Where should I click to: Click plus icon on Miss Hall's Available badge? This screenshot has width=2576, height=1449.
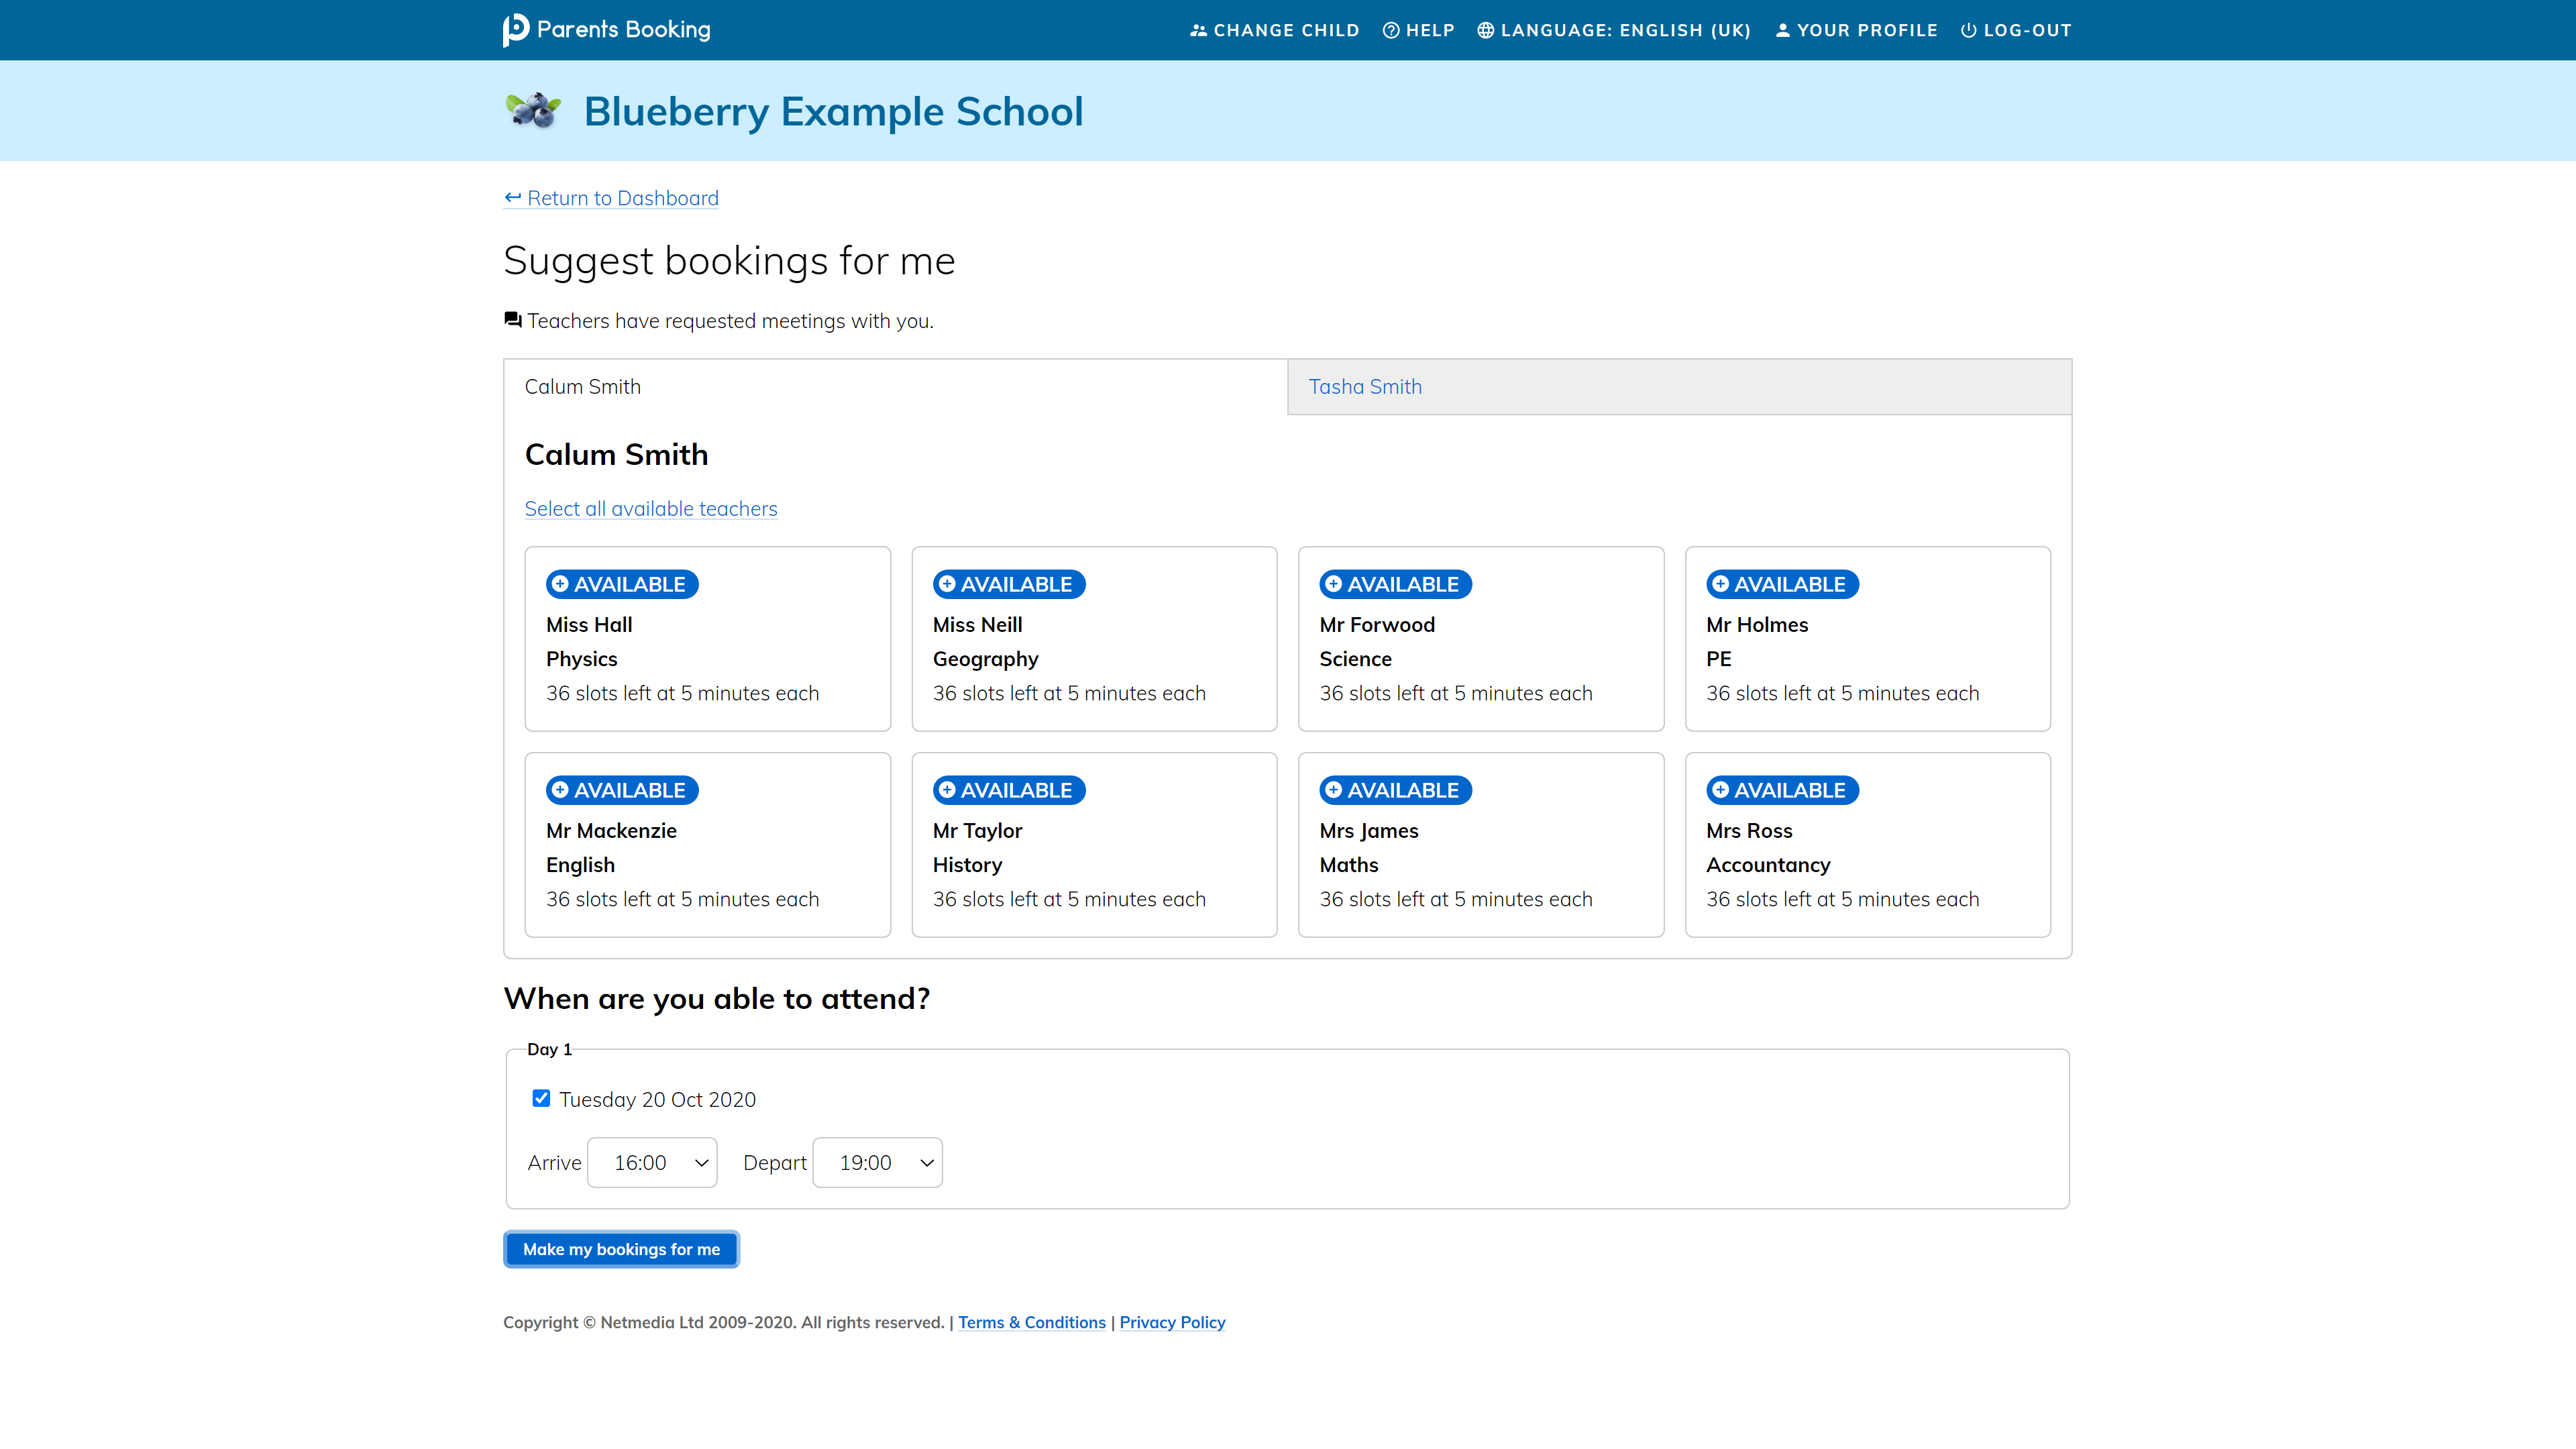click(x=560, y=584)
